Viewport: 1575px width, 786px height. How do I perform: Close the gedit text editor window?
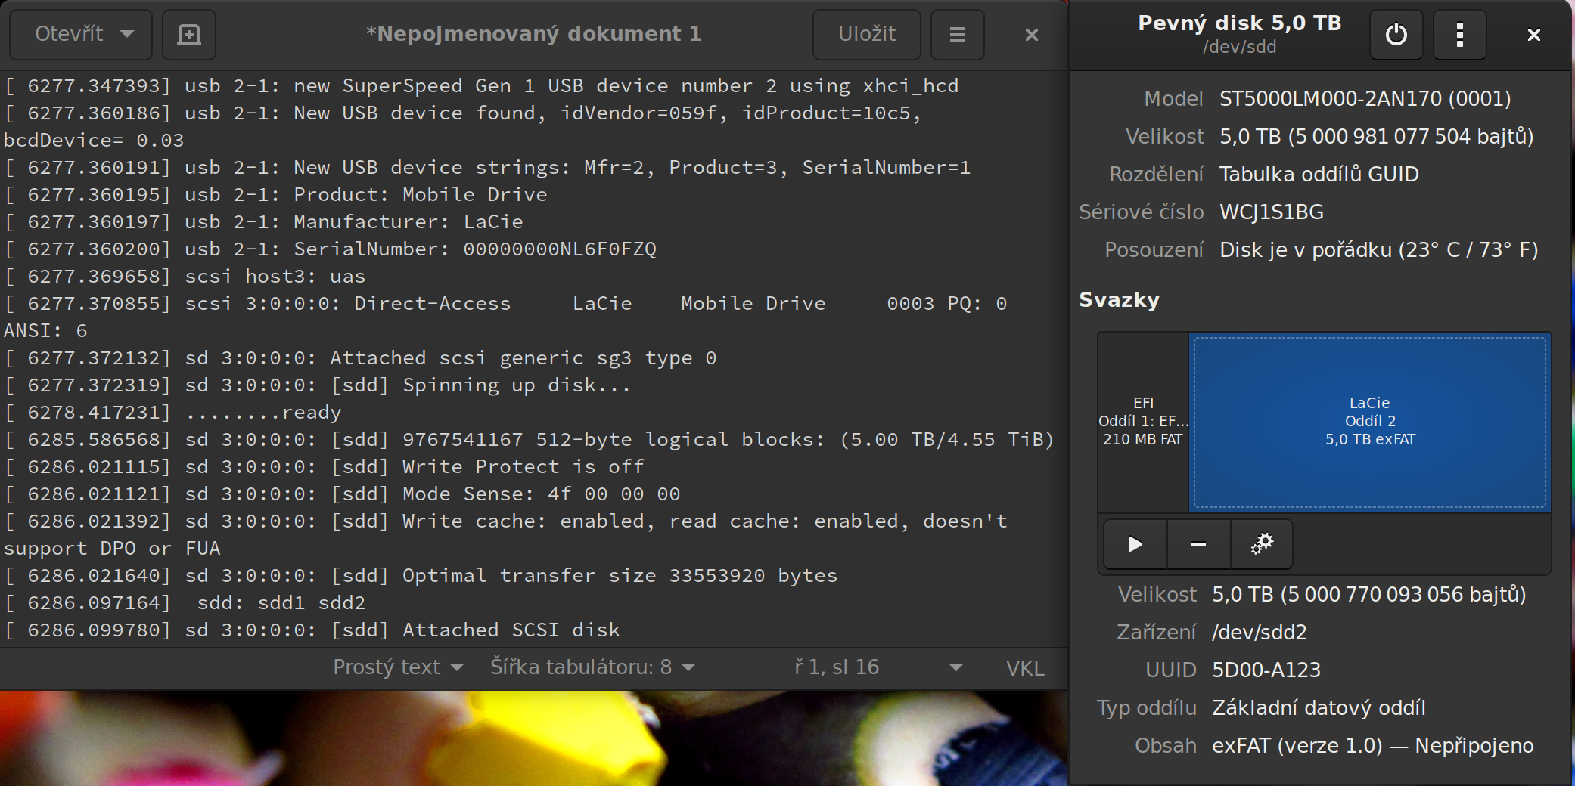tap(1032, 35)
